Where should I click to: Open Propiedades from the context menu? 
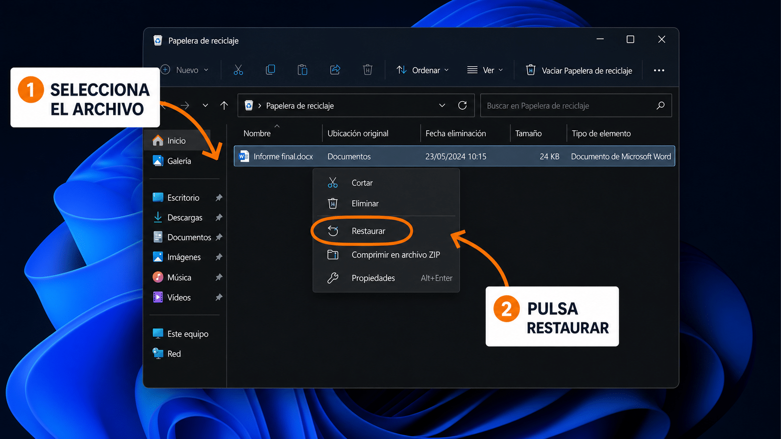click(x=386, y=278)
